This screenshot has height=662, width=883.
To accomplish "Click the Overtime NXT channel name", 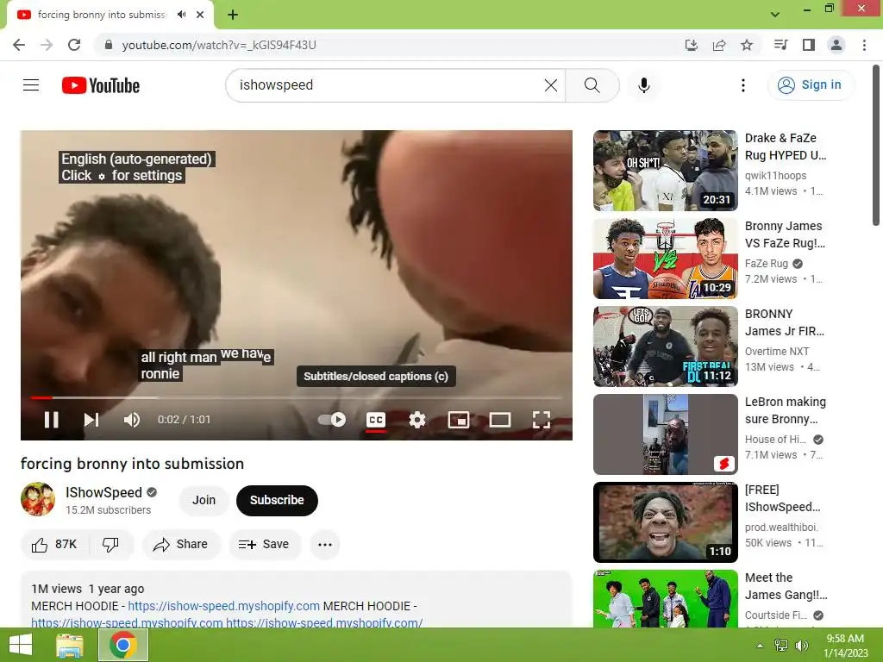I will click(777, 352).
